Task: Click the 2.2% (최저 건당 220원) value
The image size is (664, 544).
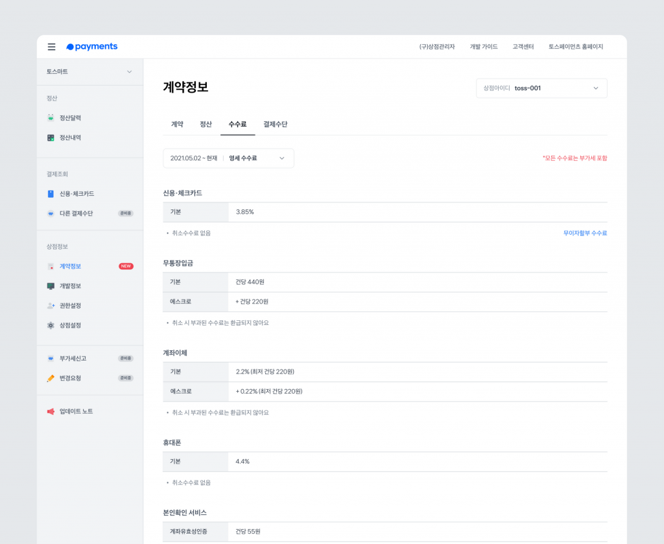Action: pyautogui.click(x=265, y=372)
